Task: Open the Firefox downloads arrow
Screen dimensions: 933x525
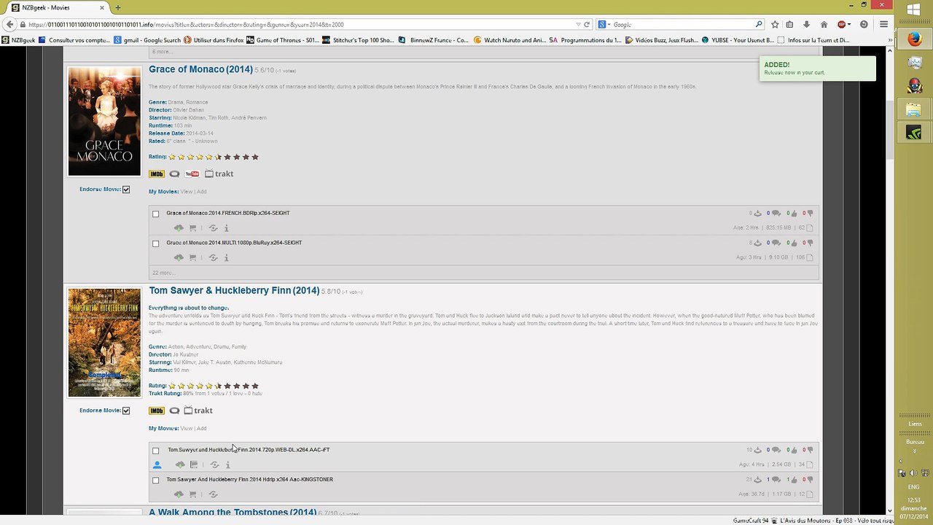Action: (x=806, y=25)
